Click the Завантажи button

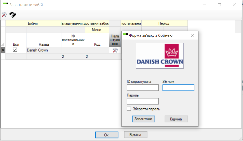[x=143, y=119]
